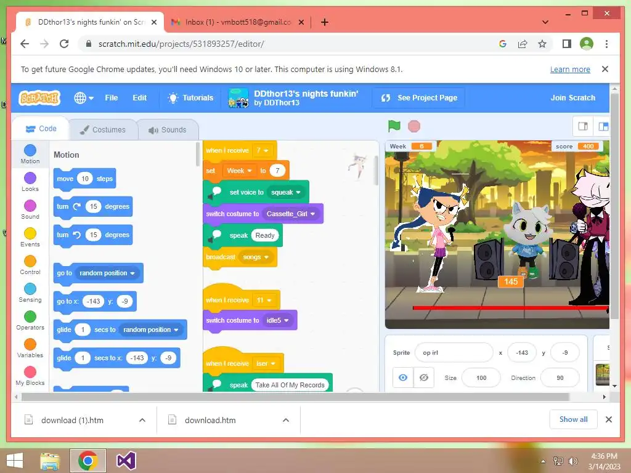Open the File menu
631x473 pixels.
tap(112, 98)
